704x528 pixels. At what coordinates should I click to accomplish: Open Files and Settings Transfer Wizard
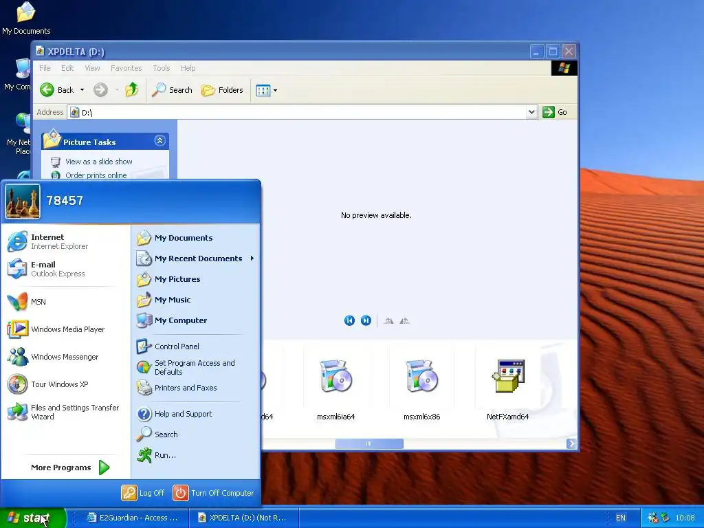[63, 412]
